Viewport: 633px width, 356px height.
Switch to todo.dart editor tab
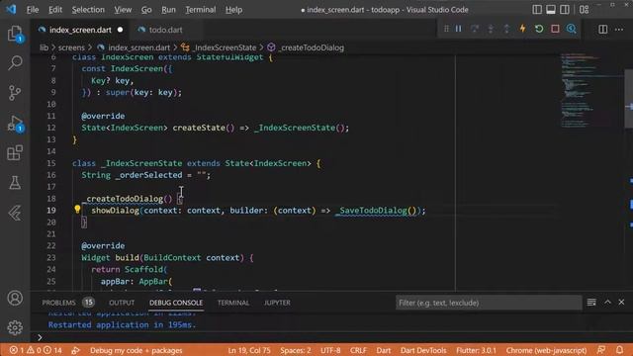(x=165, y=30)
